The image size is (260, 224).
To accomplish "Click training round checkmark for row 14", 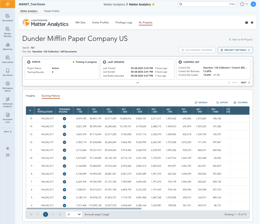I will click(65, 127).
